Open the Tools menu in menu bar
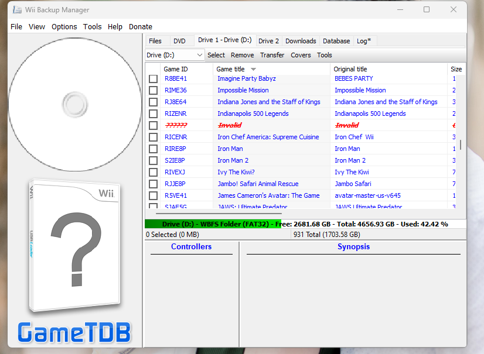This screenshot has width=484, height=354. pyautogui.click(x=93, y=27)
